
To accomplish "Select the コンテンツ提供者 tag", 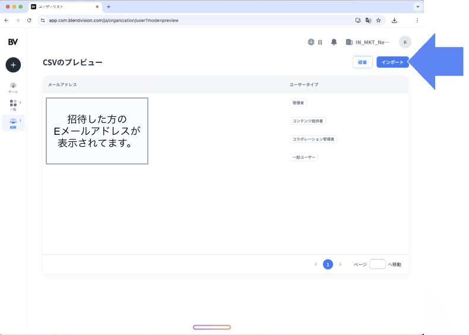I will click(308, 121).
